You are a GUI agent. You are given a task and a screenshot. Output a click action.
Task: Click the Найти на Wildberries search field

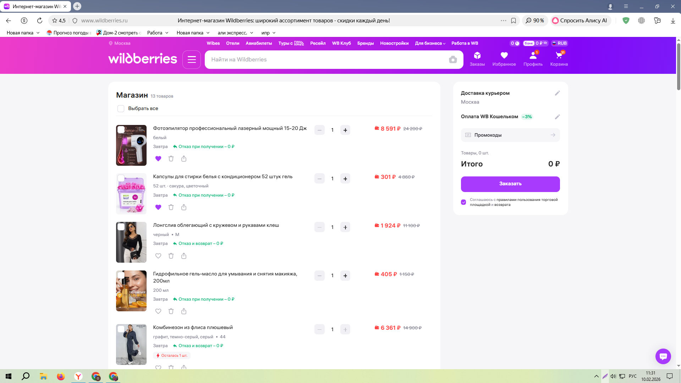(x=326, y=60)
